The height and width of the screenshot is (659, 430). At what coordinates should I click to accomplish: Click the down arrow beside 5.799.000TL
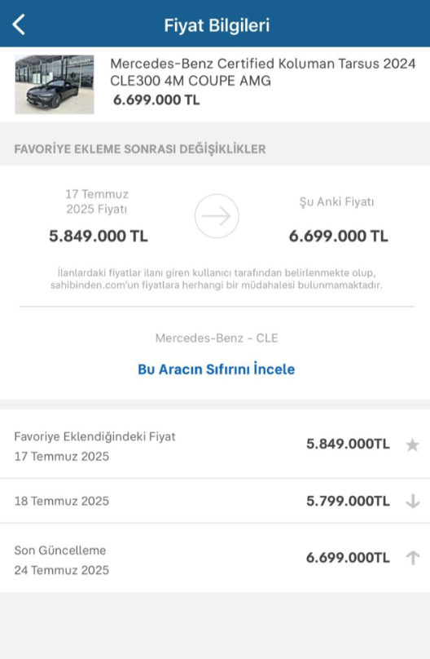pyautogui.click(x=413, y=501)
